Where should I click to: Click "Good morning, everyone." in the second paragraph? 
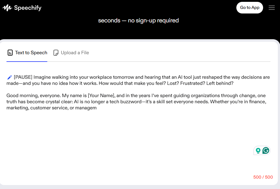pyautogui.click(x=34, y=96)
